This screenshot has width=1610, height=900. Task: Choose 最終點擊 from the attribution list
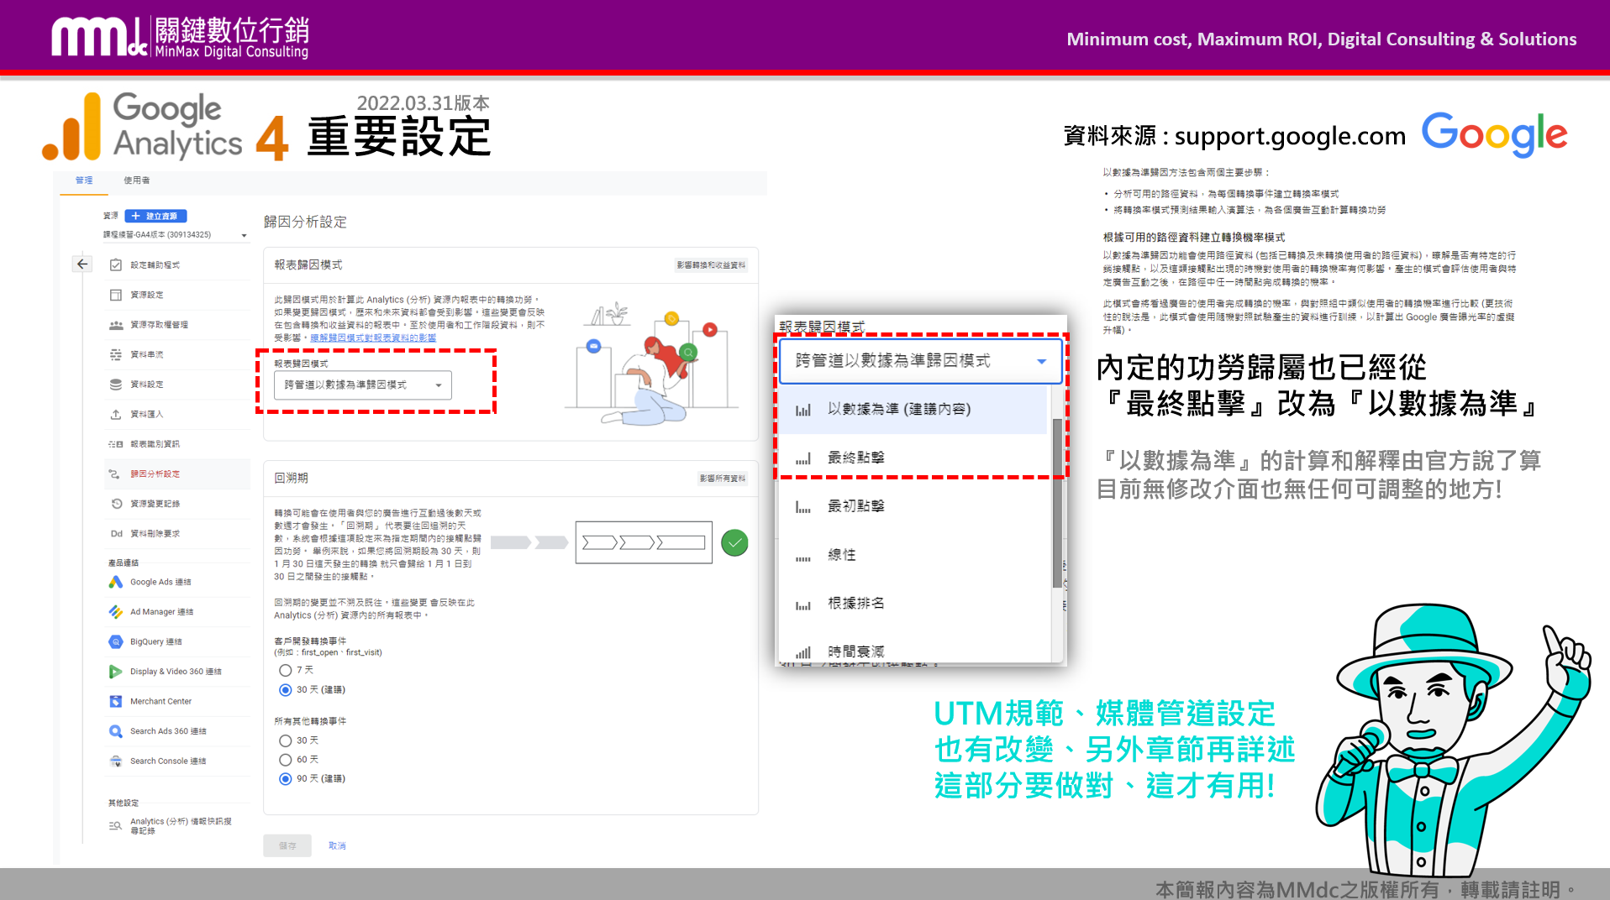click(x=855, y=458)
